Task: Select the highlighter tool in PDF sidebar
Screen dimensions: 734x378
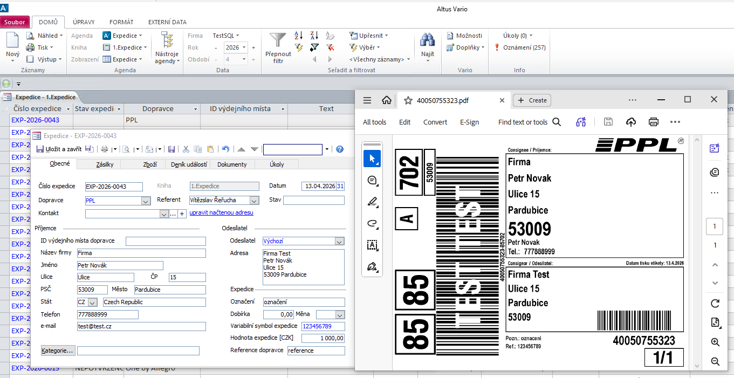Action: click(373, 202)
